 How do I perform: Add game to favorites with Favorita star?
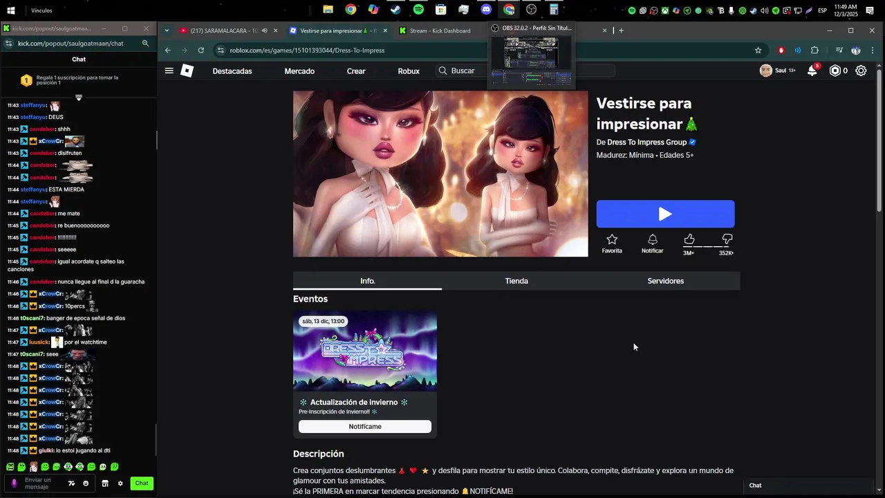point(612,243)
